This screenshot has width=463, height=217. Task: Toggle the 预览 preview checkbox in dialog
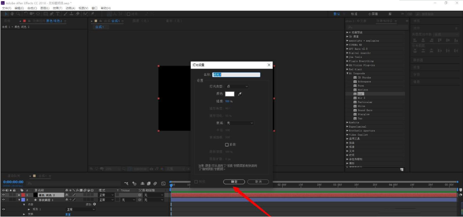coord(196,182)
